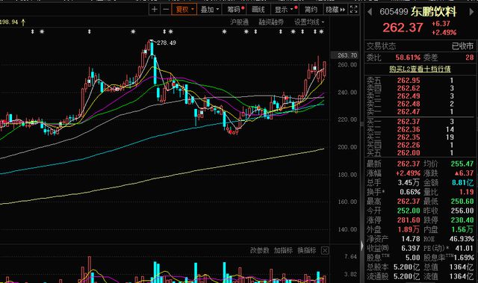The height and width of the screenshot is (283, 478).
Task: Select the 沪股通 tab
Action: (239, 22)
